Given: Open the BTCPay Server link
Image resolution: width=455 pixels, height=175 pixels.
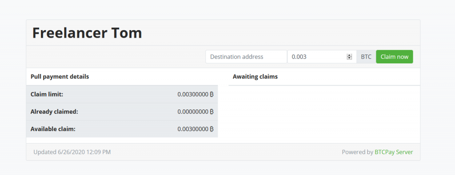Looking at the screenshot, I should pyautogui.click(x=394, y=152).
